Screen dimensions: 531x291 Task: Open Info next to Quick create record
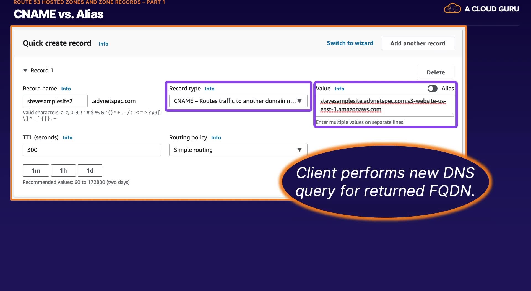click(103, 44)
